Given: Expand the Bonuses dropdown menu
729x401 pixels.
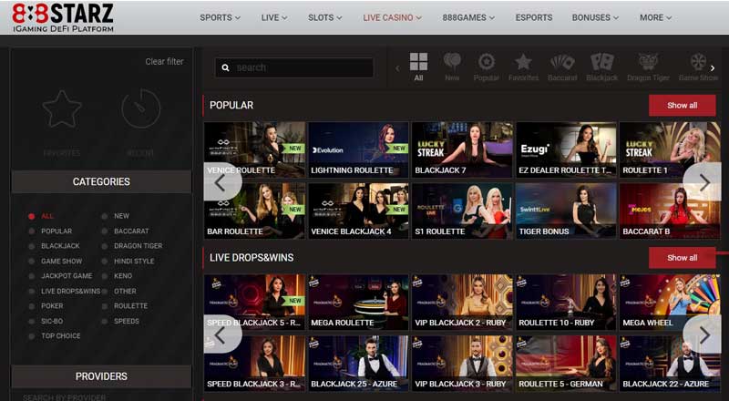Looking at the screenshot, I should 595,17.
